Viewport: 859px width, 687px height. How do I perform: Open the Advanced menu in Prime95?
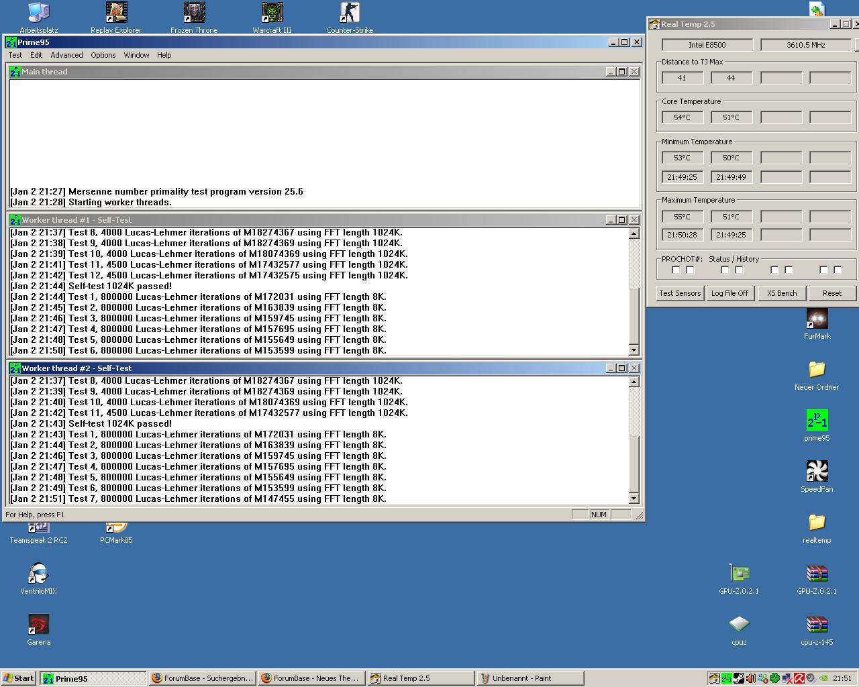(66, 55)
